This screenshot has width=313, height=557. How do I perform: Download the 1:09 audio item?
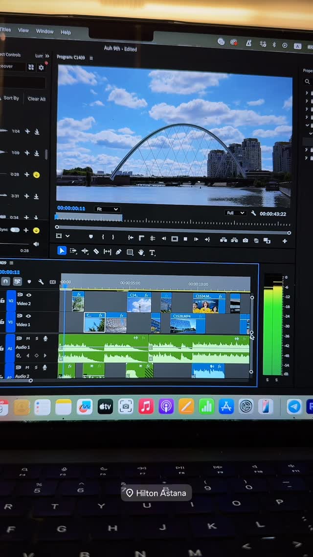[37, 153]
